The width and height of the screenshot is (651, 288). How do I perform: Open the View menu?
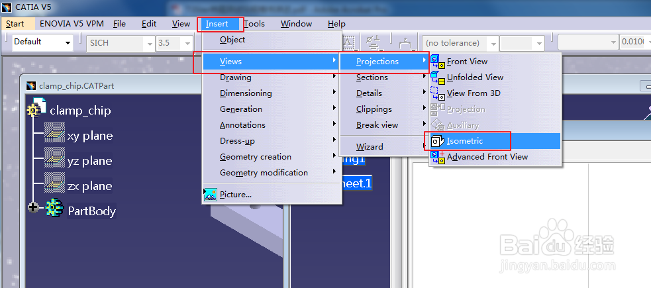[181, 24]
